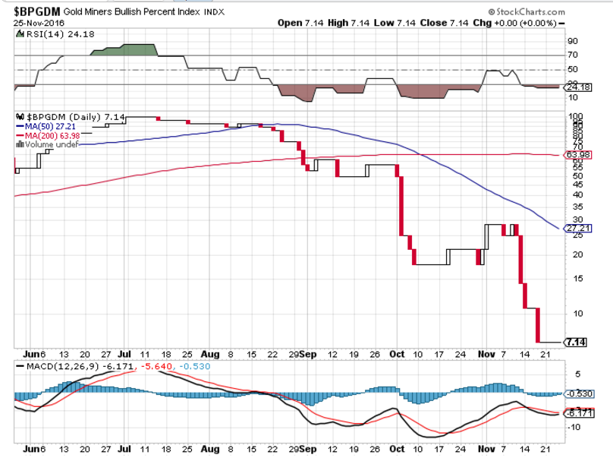Screen dimensions: 613x461
Task: Click the 25-Nov-2016 date text
Action: click(36, 24)
